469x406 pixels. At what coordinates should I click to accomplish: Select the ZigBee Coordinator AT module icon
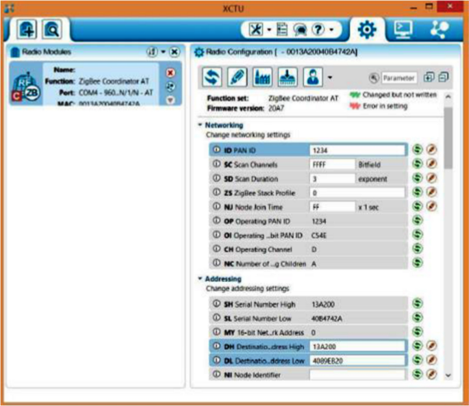click(26, 88)
